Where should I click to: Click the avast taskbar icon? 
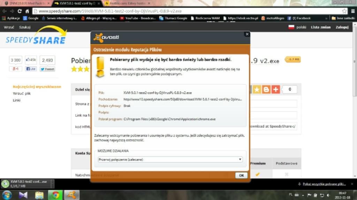point(71,195)
